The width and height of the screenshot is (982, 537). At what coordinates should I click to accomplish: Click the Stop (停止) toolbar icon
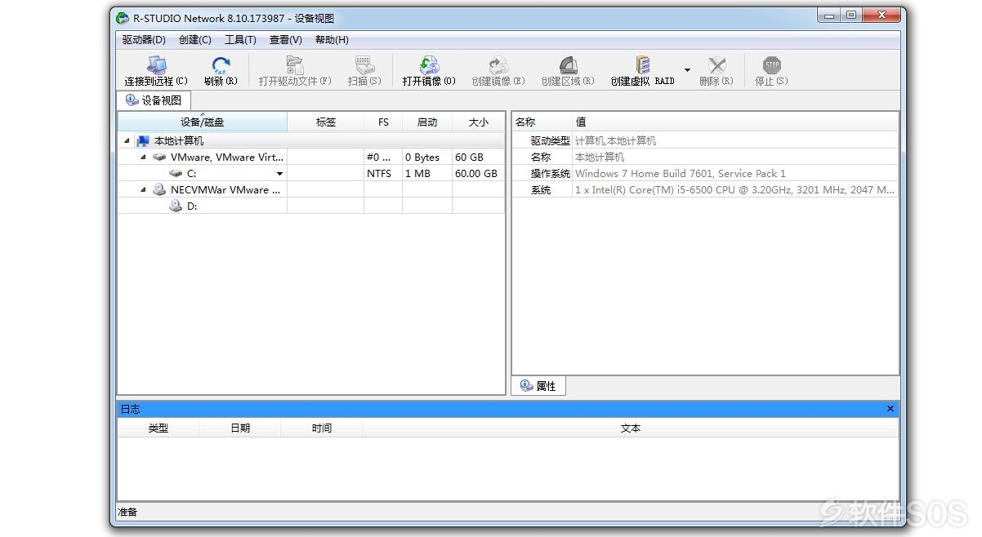(771, 65)
